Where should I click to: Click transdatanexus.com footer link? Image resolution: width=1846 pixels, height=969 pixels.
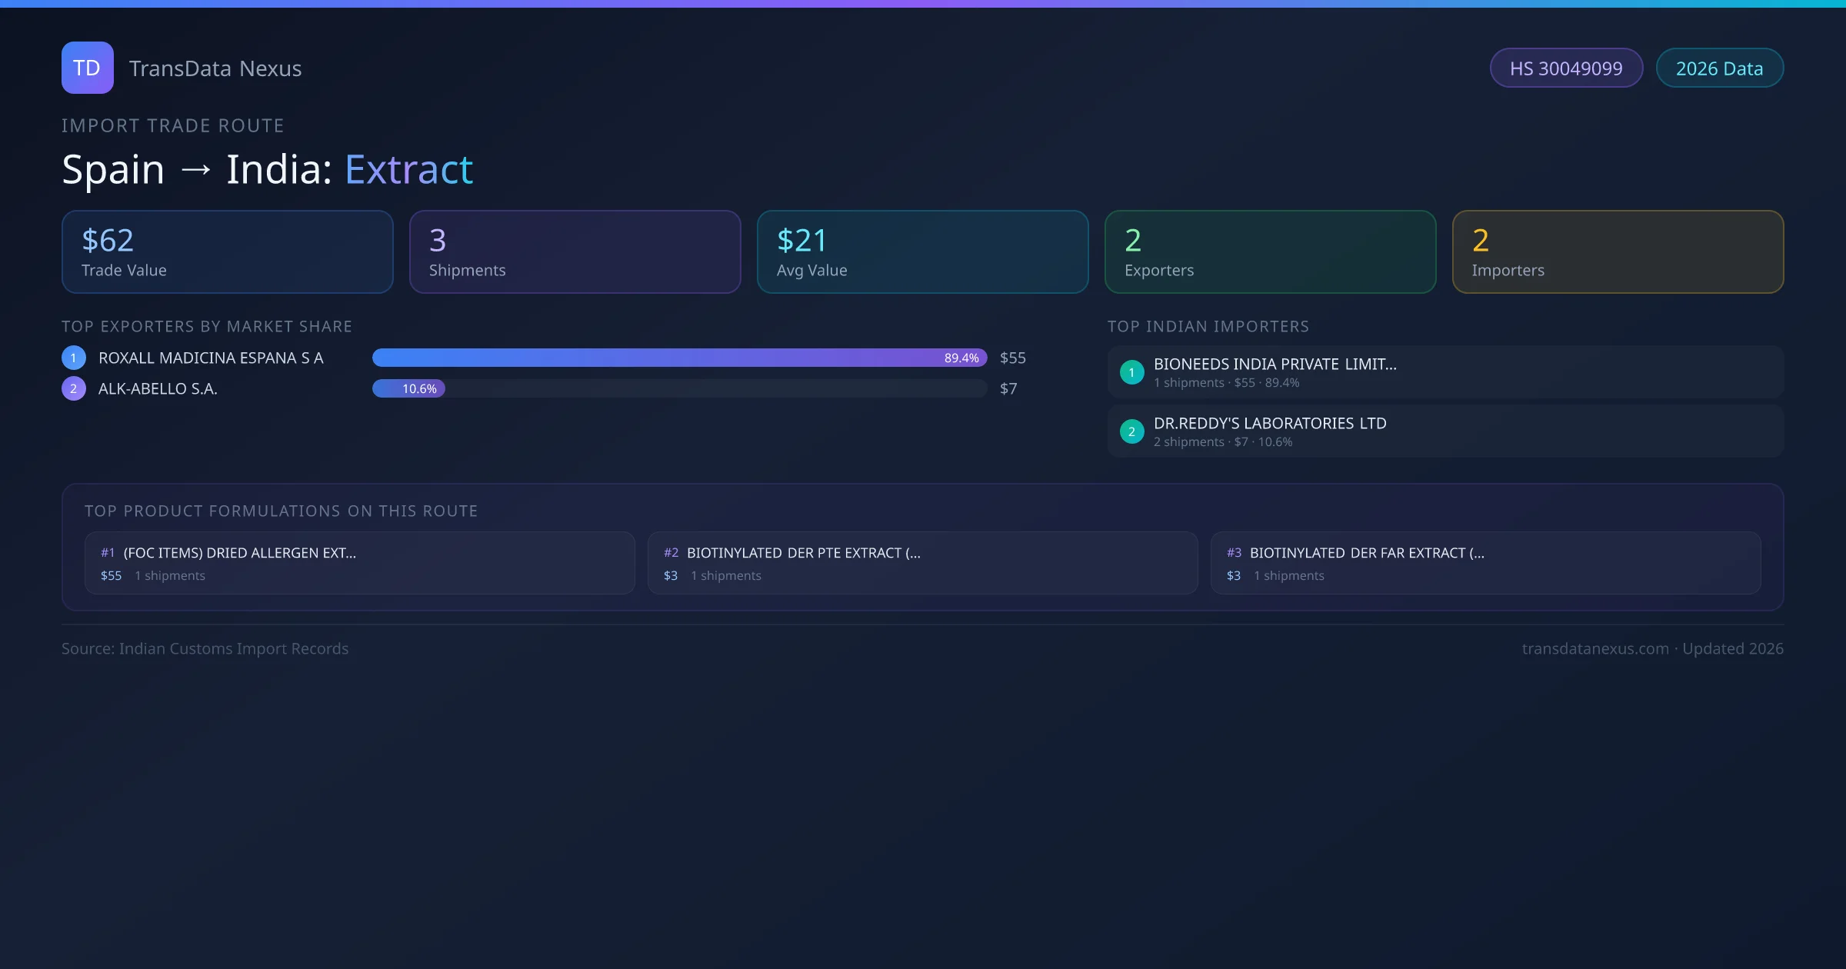point(1595,648)
